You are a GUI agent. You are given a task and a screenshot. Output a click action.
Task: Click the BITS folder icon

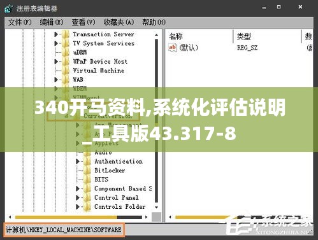coord(87,180)
